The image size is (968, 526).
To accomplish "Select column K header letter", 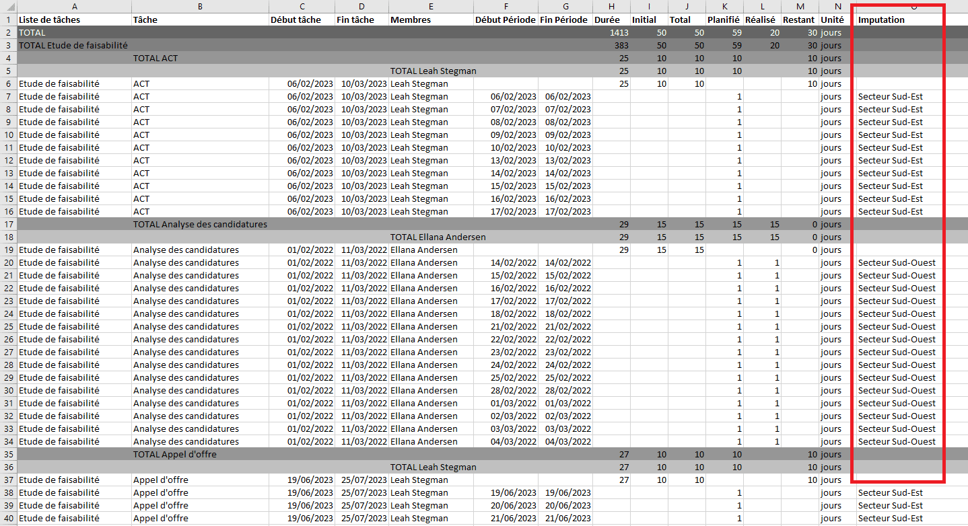I will (x=725, y=6).
